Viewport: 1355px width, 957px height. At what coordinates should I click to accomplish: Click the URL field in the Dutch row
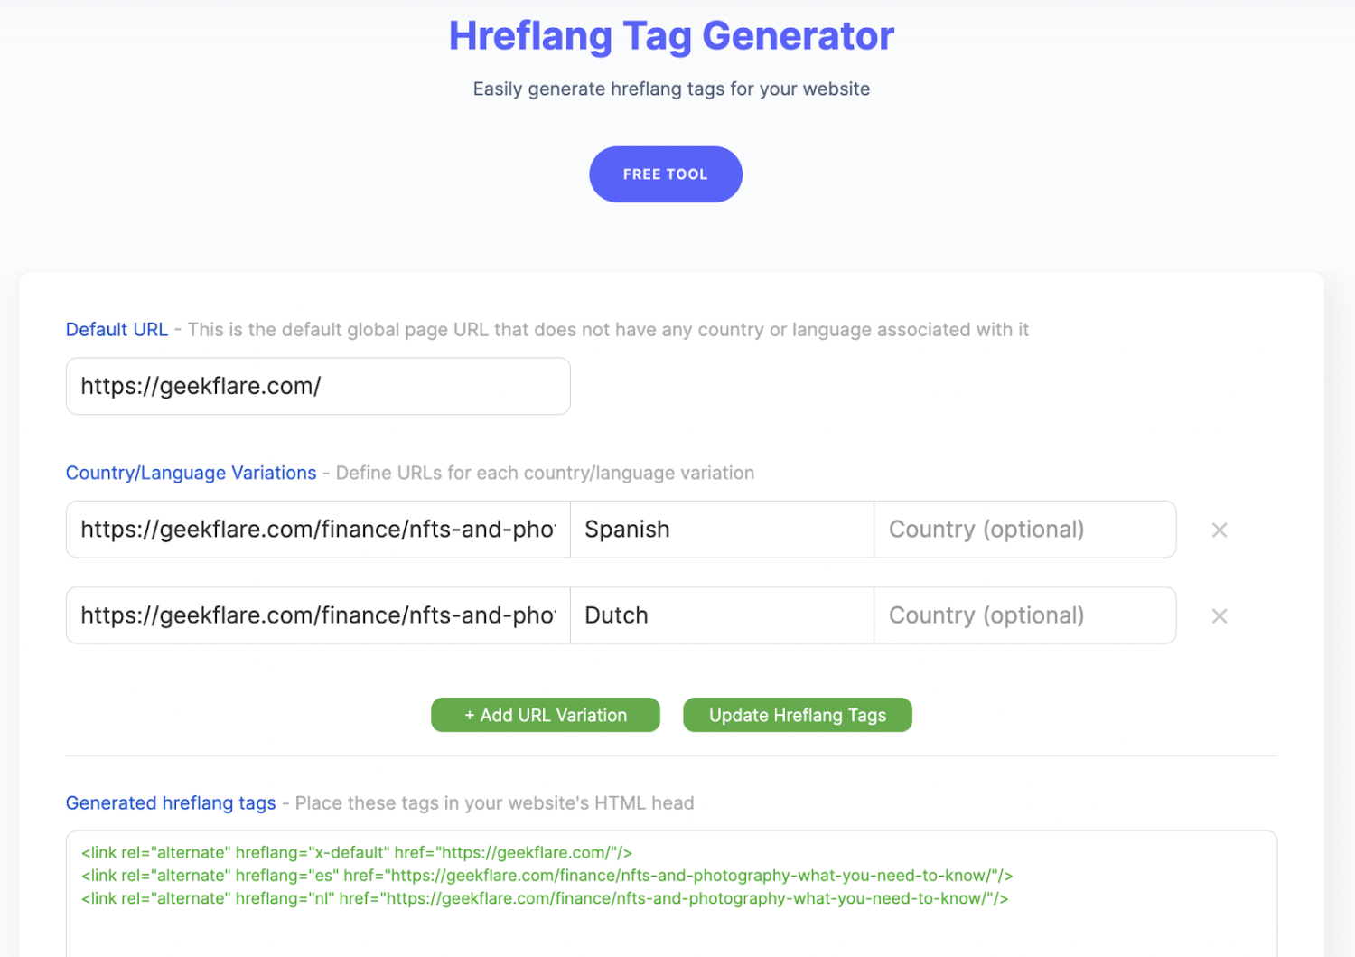[x=317, y=615]
